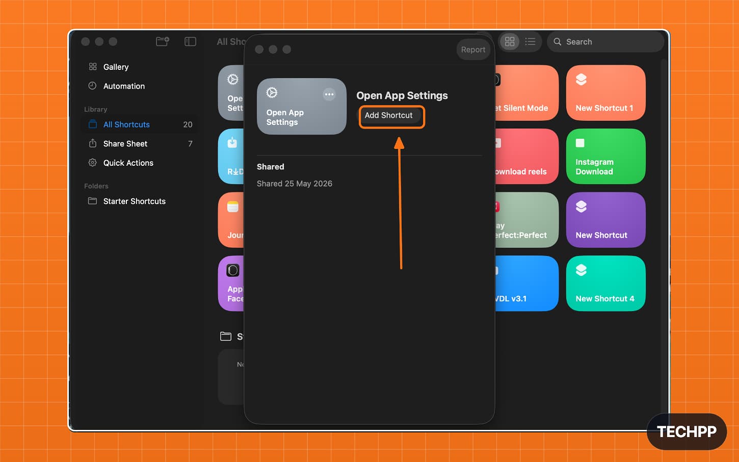Open the New Shortcut 4 card

point(605,283)
